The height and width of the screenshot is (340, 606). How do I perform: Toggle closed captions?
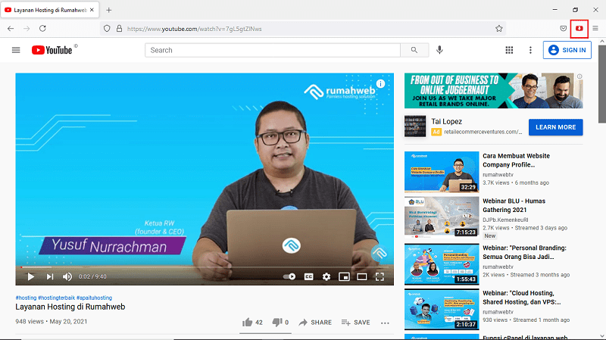coord(308,276)
